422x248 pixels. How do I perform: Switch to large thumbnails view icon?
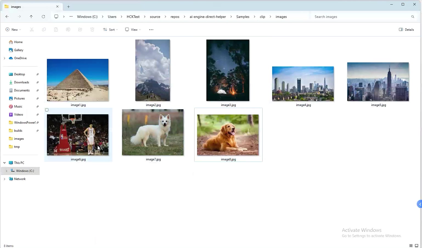tap(416, 246)
